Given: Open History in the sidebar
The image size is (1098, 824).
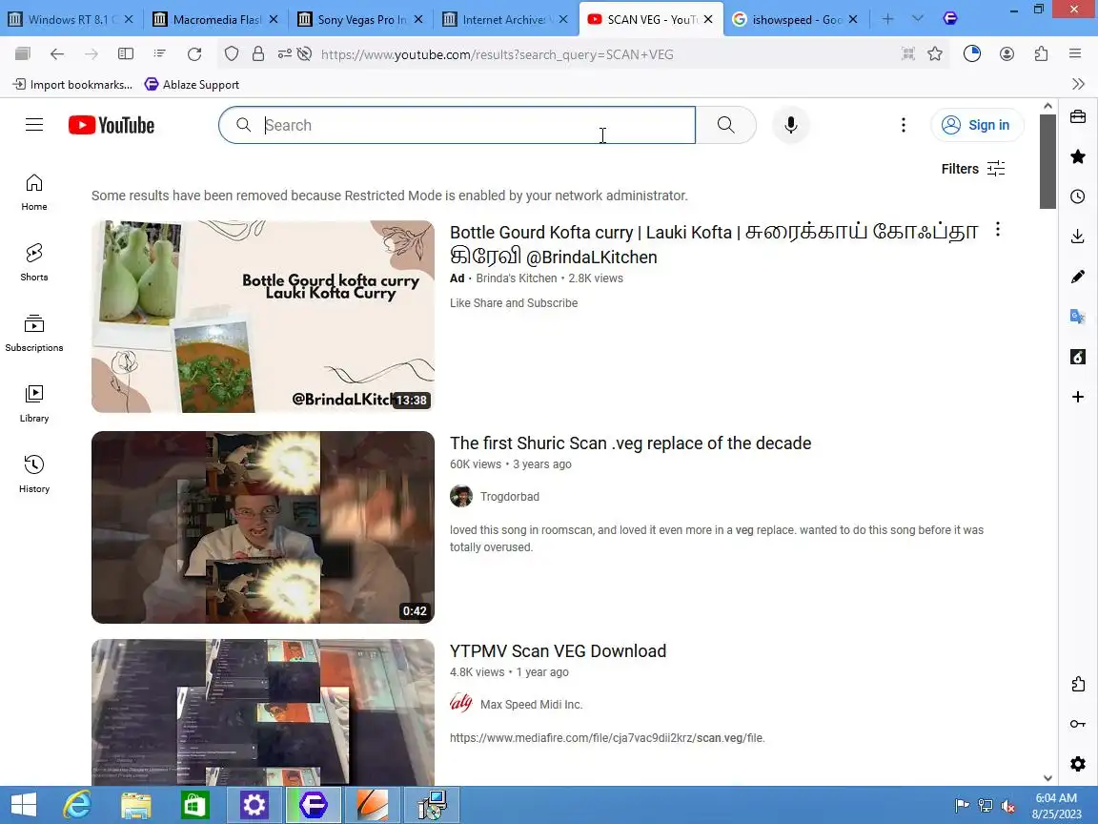Looking at the screenshot, I should coord(34,474).
